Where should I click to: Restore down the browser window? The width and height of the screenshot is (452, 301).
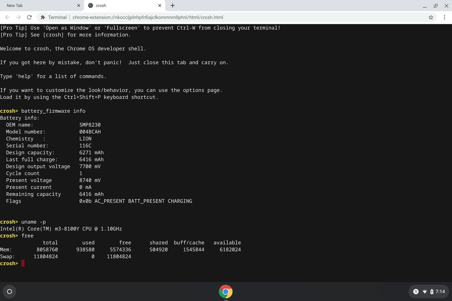(x=436, y=6)
